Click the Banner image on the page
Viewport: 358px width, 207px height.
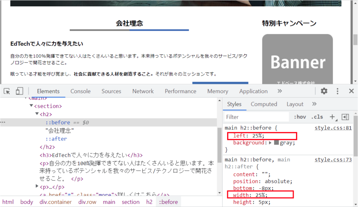point(297,59)
